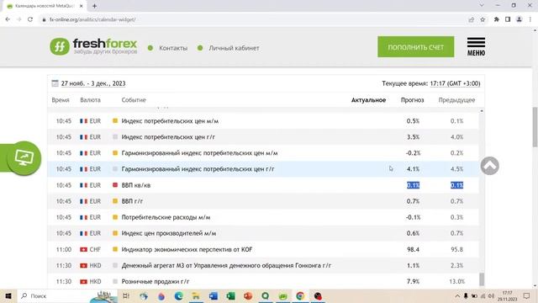Open Microsoft Word from the taskbar
The height and width of the screenshot is (303, 538).
[213, 295]
